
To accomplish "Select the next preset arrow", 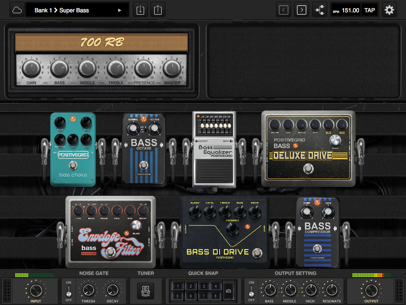I will point(302,9).
